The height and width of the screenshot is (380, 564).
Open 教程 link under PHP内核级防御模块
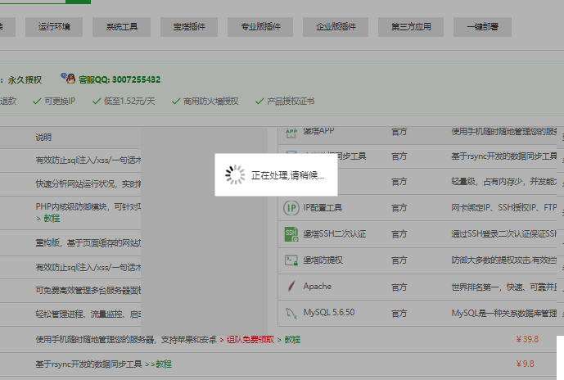coord(52,219)
